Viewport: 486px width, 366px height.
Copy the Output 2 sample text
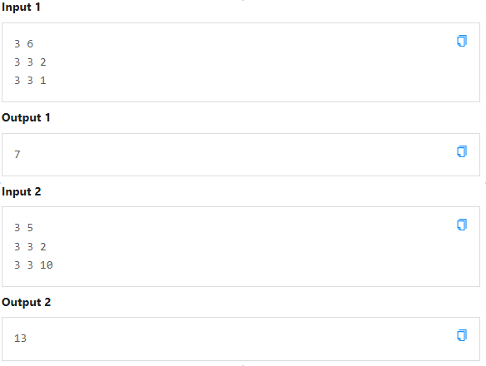click(x=462, y=335)
